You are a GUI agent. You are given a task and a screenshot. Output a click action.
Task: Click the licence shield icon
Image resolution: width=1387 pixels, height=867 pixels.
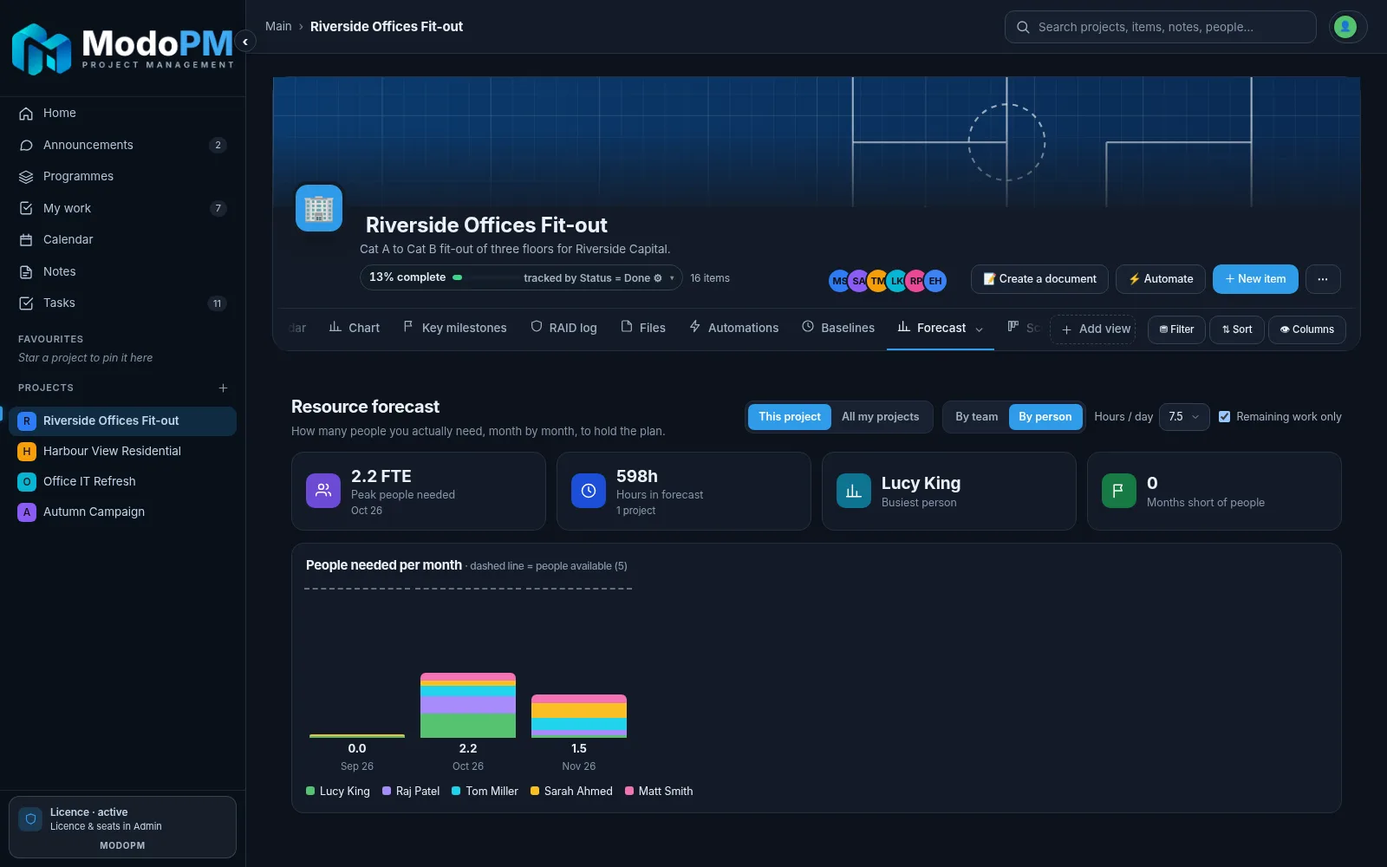30,819
